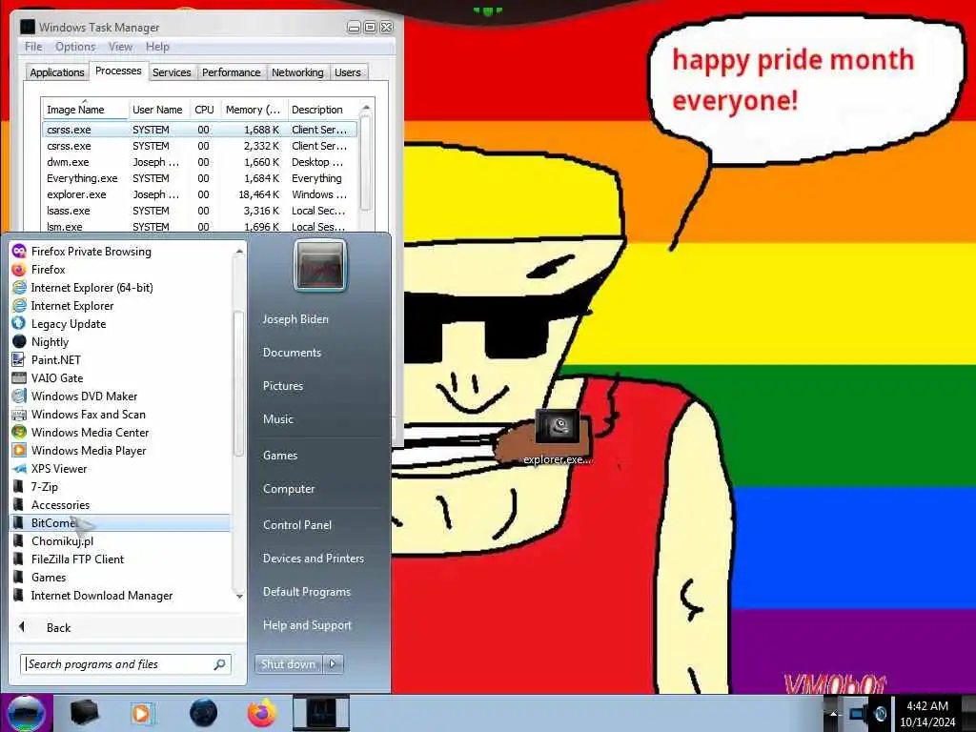Open Music from Start menu
Screen dimensions: 976x732
(278, 419)
